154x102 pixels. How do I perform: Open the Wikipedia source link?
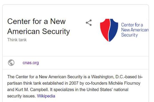tap(46, 96)
